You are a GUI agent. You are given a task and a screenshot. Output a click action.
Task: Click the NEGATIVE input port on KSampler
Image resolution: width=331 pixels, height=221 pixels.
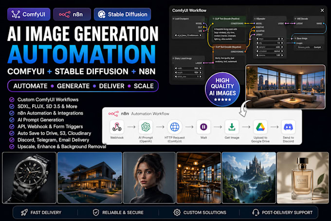coord(254,31)
